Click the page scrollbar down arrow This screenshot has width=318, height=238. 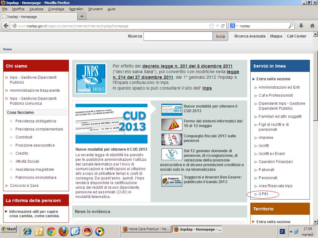coord(316,222)
